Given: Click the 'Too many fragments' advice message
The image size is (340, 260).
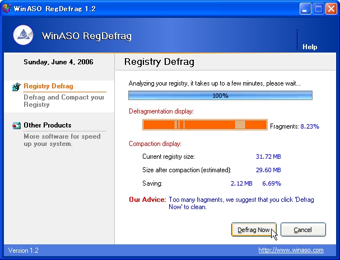Looking at the screenshot, I should coord(241,203).
